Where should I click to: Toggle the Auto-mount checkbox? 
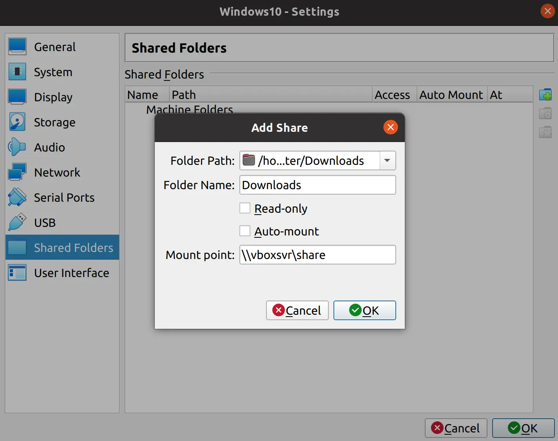click(245, 231)
